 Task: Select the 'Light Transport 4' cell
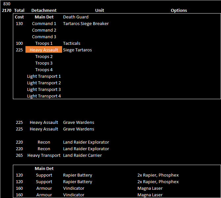click(44, 96)
